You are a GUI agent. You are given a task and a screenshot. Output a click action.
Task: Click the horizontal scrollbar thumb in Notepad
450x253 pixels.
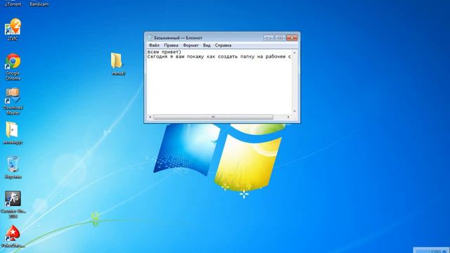[213, 117]
